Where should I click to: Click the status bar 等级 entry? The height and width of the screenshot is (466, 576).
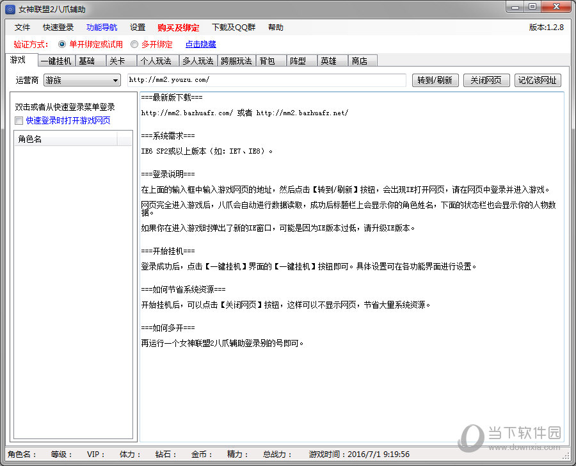(61, 454)
